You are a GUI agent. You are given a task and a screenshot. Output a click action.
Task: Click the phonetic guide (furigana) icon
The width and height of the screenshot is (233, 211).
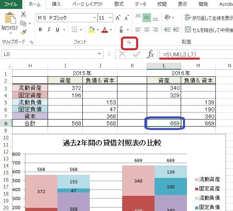pyautogui.click(x=121, y=30)
